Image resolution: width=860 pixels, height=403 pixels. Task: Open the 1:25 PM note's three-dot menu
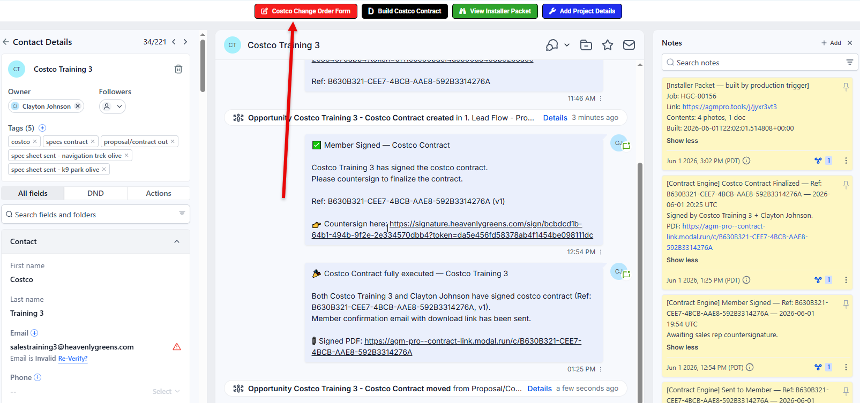tap(846, 280)
